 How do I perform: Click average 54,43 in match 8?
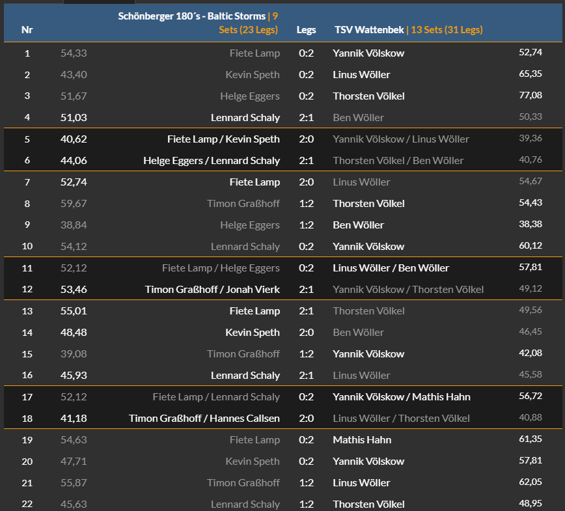531,202
